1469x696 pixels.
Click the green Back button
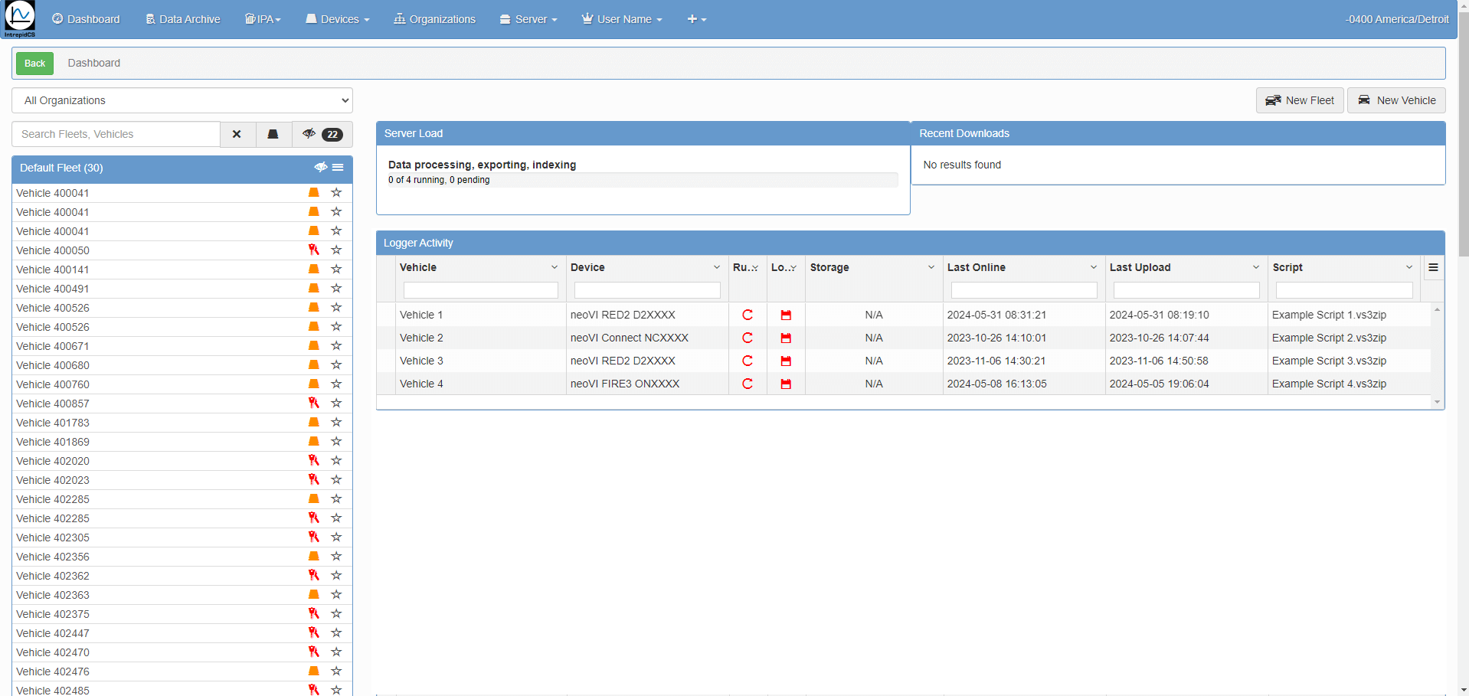(x=35, y=63)
